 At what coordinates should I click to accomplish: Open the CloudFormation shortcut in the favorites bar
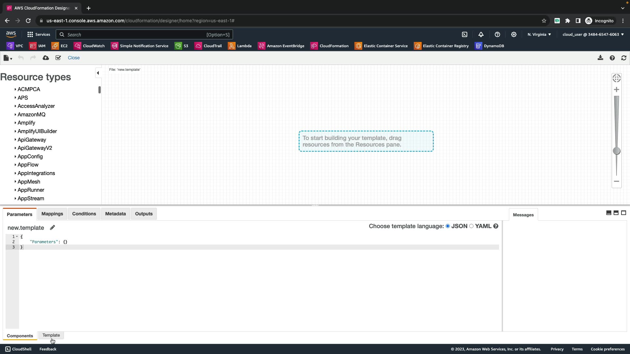click(x=329, y=46)
